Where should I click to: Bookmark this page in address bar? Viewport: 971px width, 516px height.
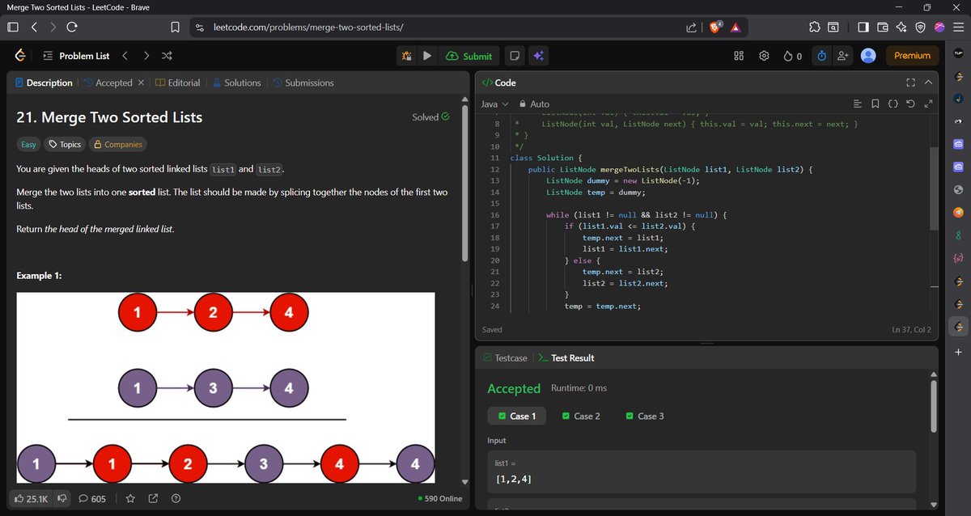pyautogui.click(x=175, y=27)
